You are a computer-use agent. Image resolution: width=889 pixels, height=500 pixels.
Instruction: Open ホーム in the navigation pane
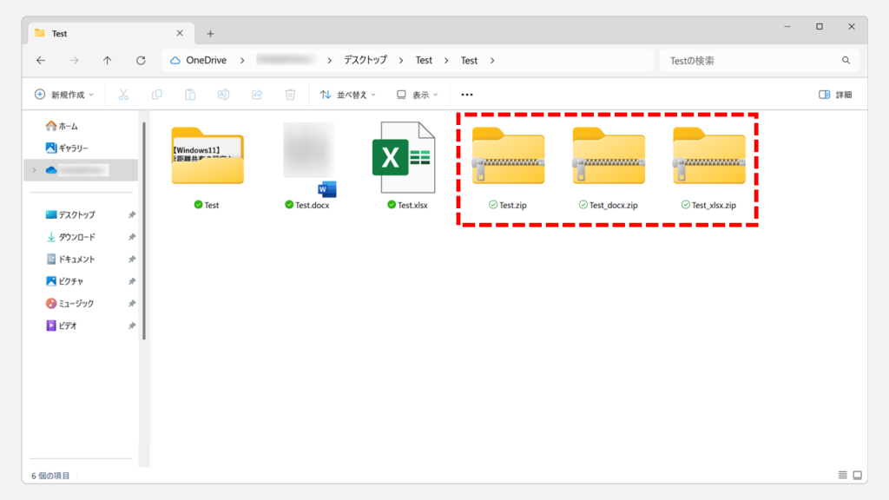point(62,126)
